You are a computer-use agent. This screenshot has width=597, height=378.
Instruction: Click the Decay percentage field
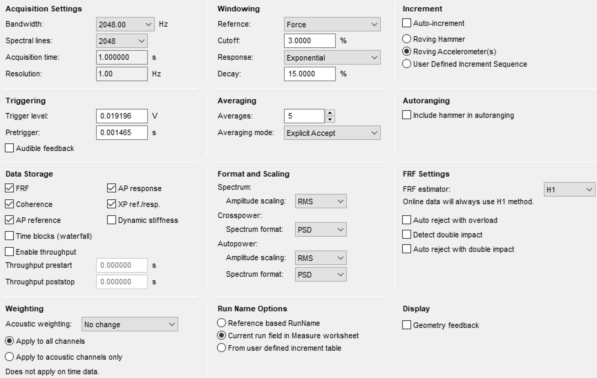(310, 74)
